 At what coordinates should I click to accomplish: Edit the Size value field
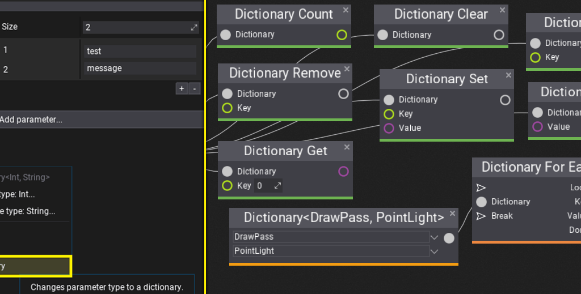click(x=141, y=27)
